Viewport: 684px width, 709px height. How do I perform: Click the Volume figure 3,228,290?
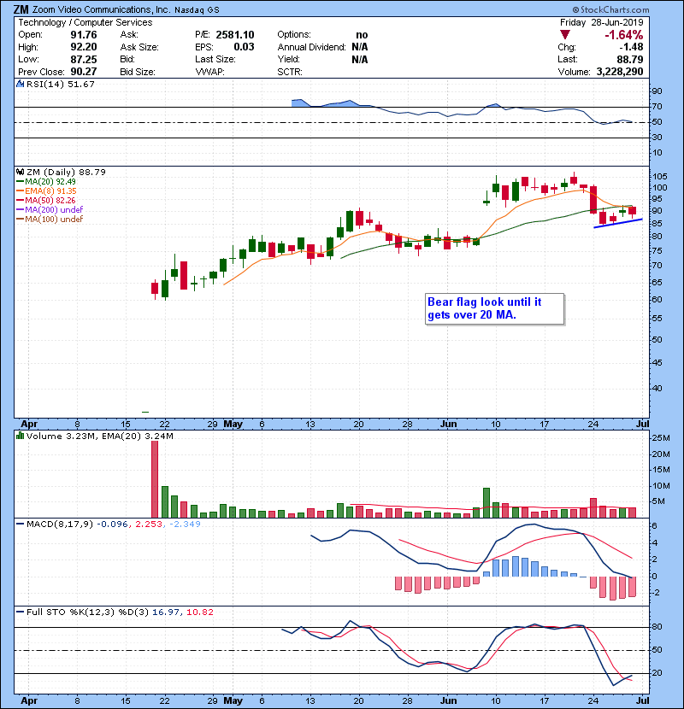pyautogui.click(x=620, y=72)
